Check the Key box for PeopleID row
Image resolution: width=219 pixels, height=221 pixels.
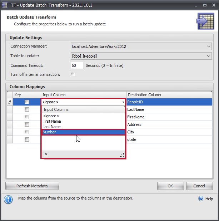(27, 102)
